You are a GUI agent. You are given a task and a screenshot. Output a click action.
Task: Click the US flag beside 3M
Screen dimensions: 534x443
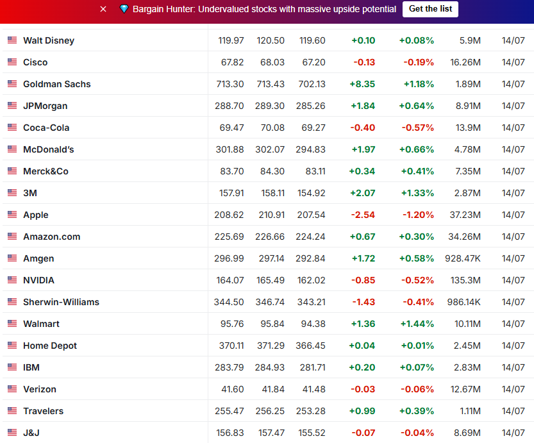(12, 193)
